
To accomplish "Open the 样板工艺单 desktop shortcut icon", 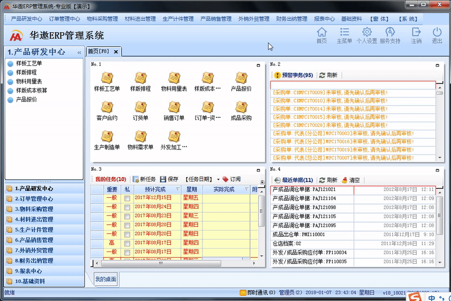I will (x=107, y=82).
